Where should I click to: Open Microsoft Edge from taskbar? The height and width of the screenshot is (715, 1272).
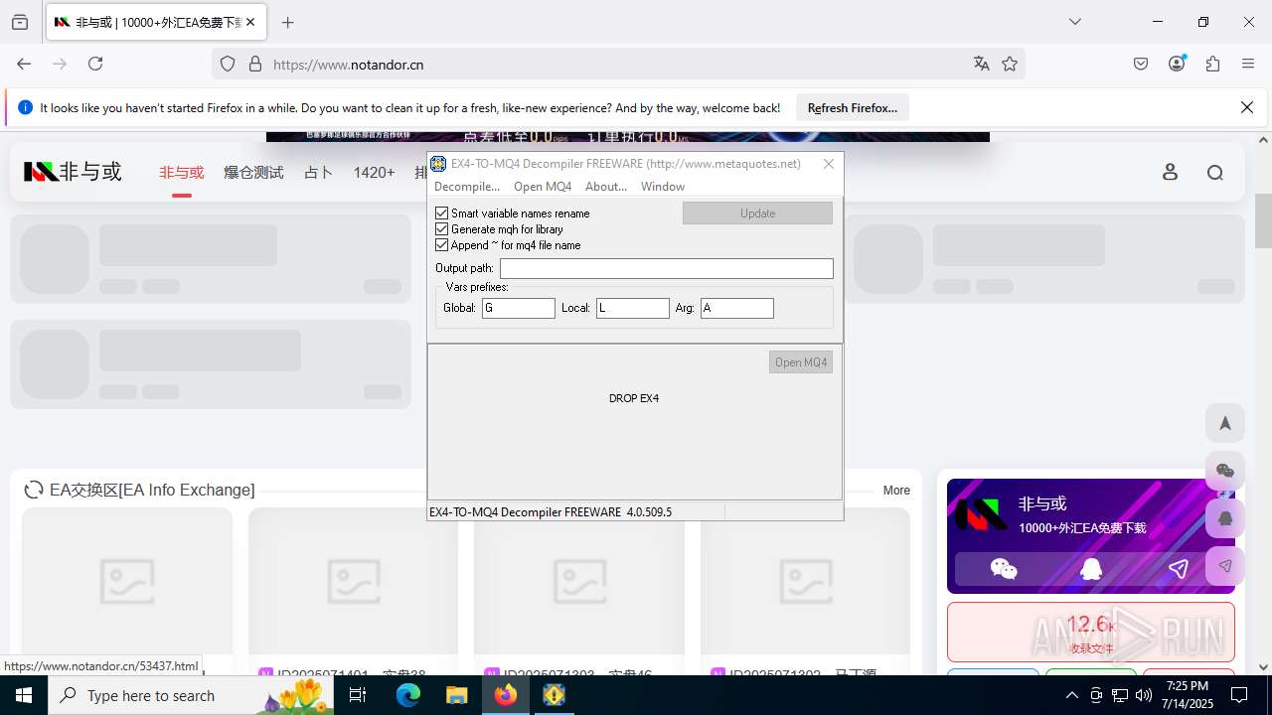[408, 695]
